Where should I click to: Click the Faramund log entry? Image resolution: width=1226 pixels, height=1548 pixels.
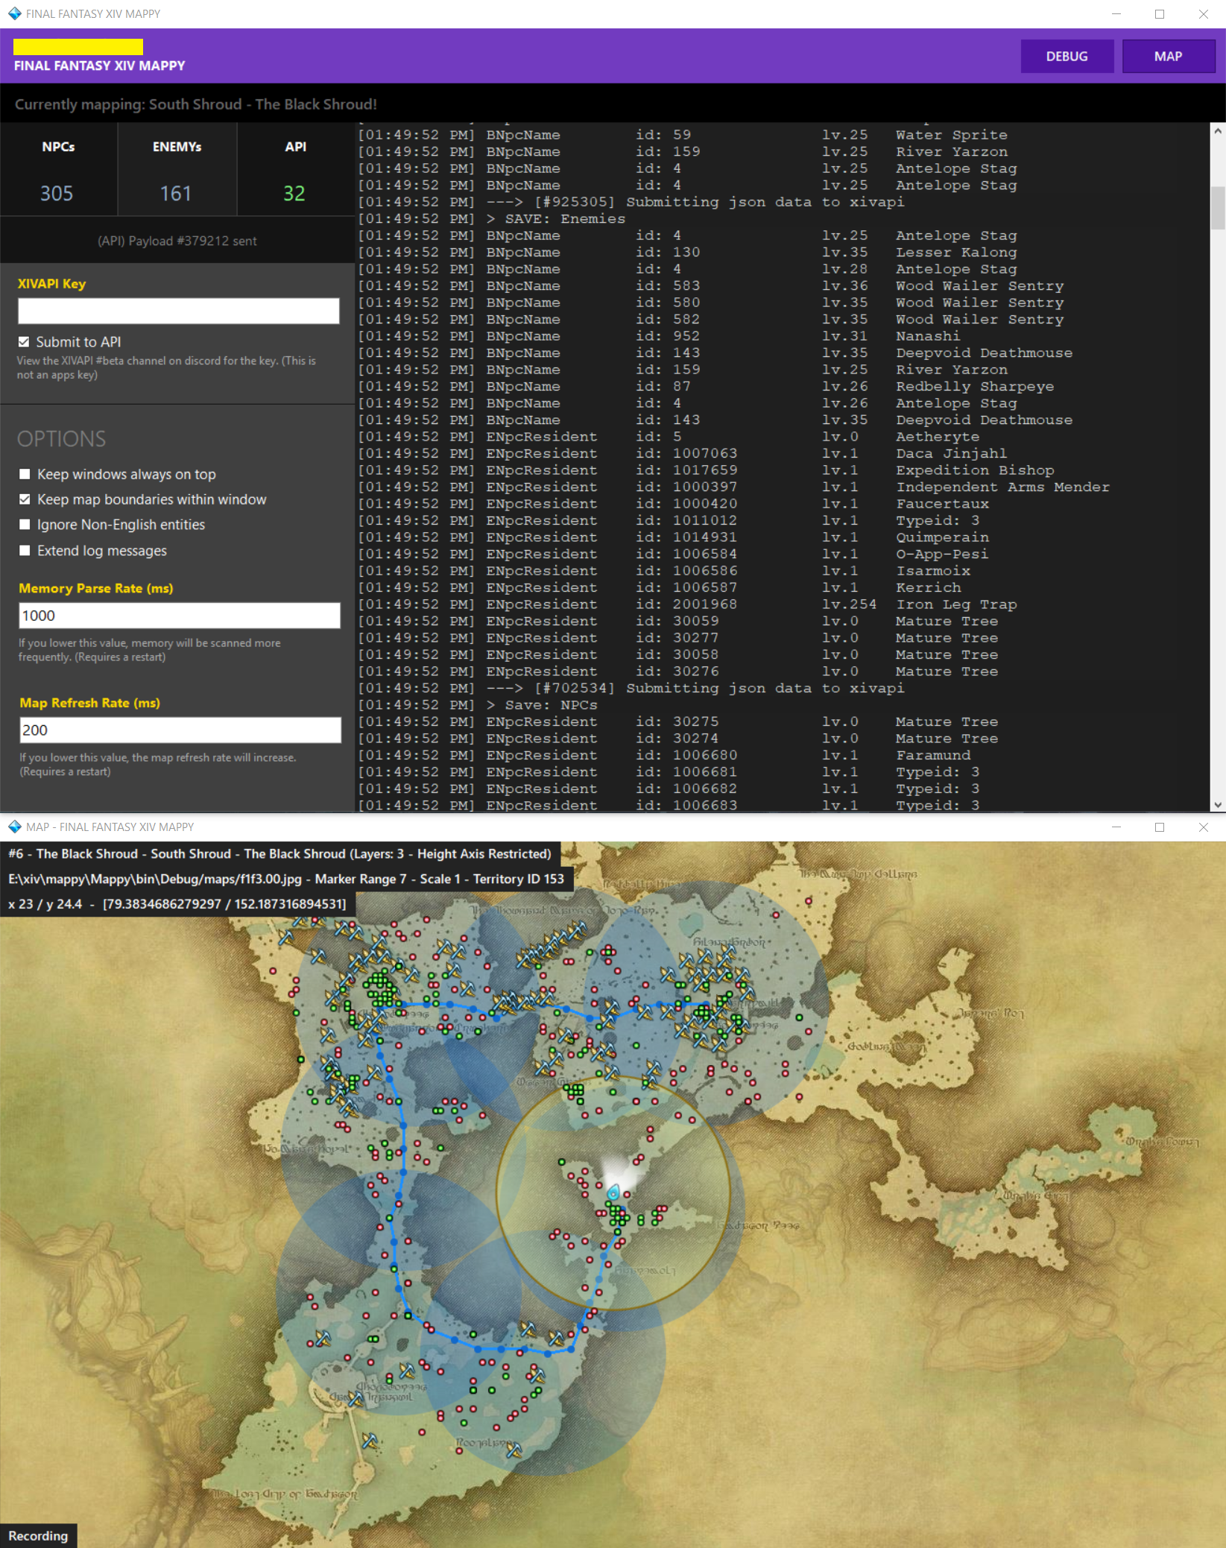[664, 755]
